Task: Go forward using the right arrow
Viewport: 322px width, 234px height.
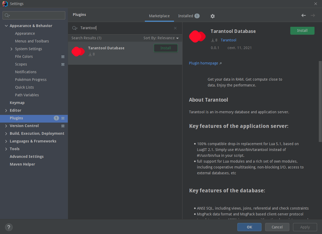Action: (313, 15)
